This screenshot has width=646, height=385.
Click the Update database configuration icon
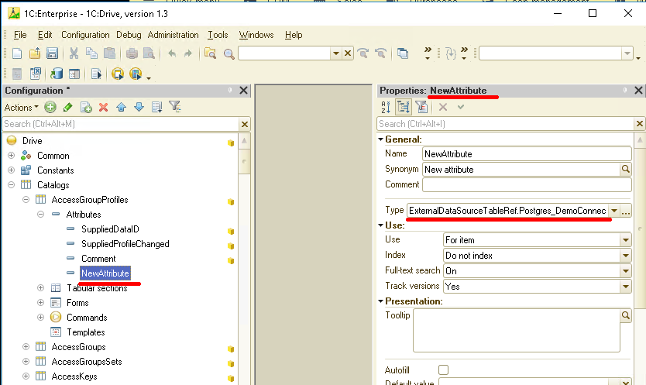(x=57, y=74)
